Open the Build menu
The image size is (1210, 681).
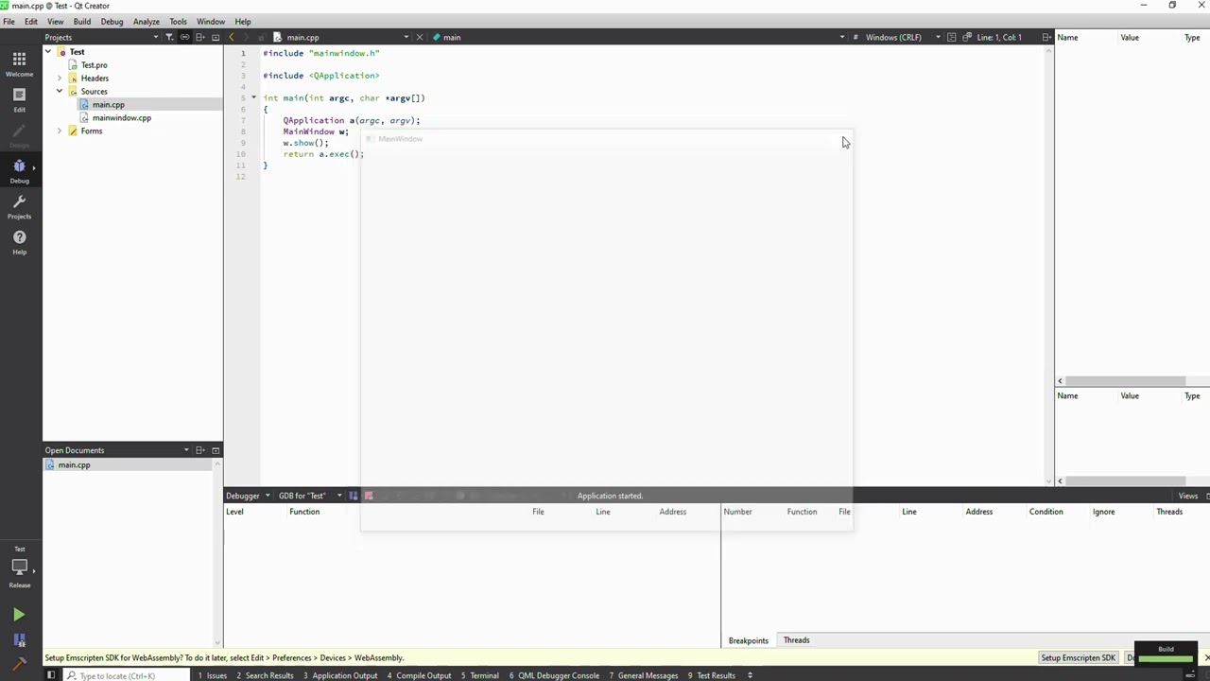[82, 21]
